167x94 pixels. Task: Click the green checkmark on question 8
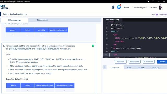coord(93,46)
